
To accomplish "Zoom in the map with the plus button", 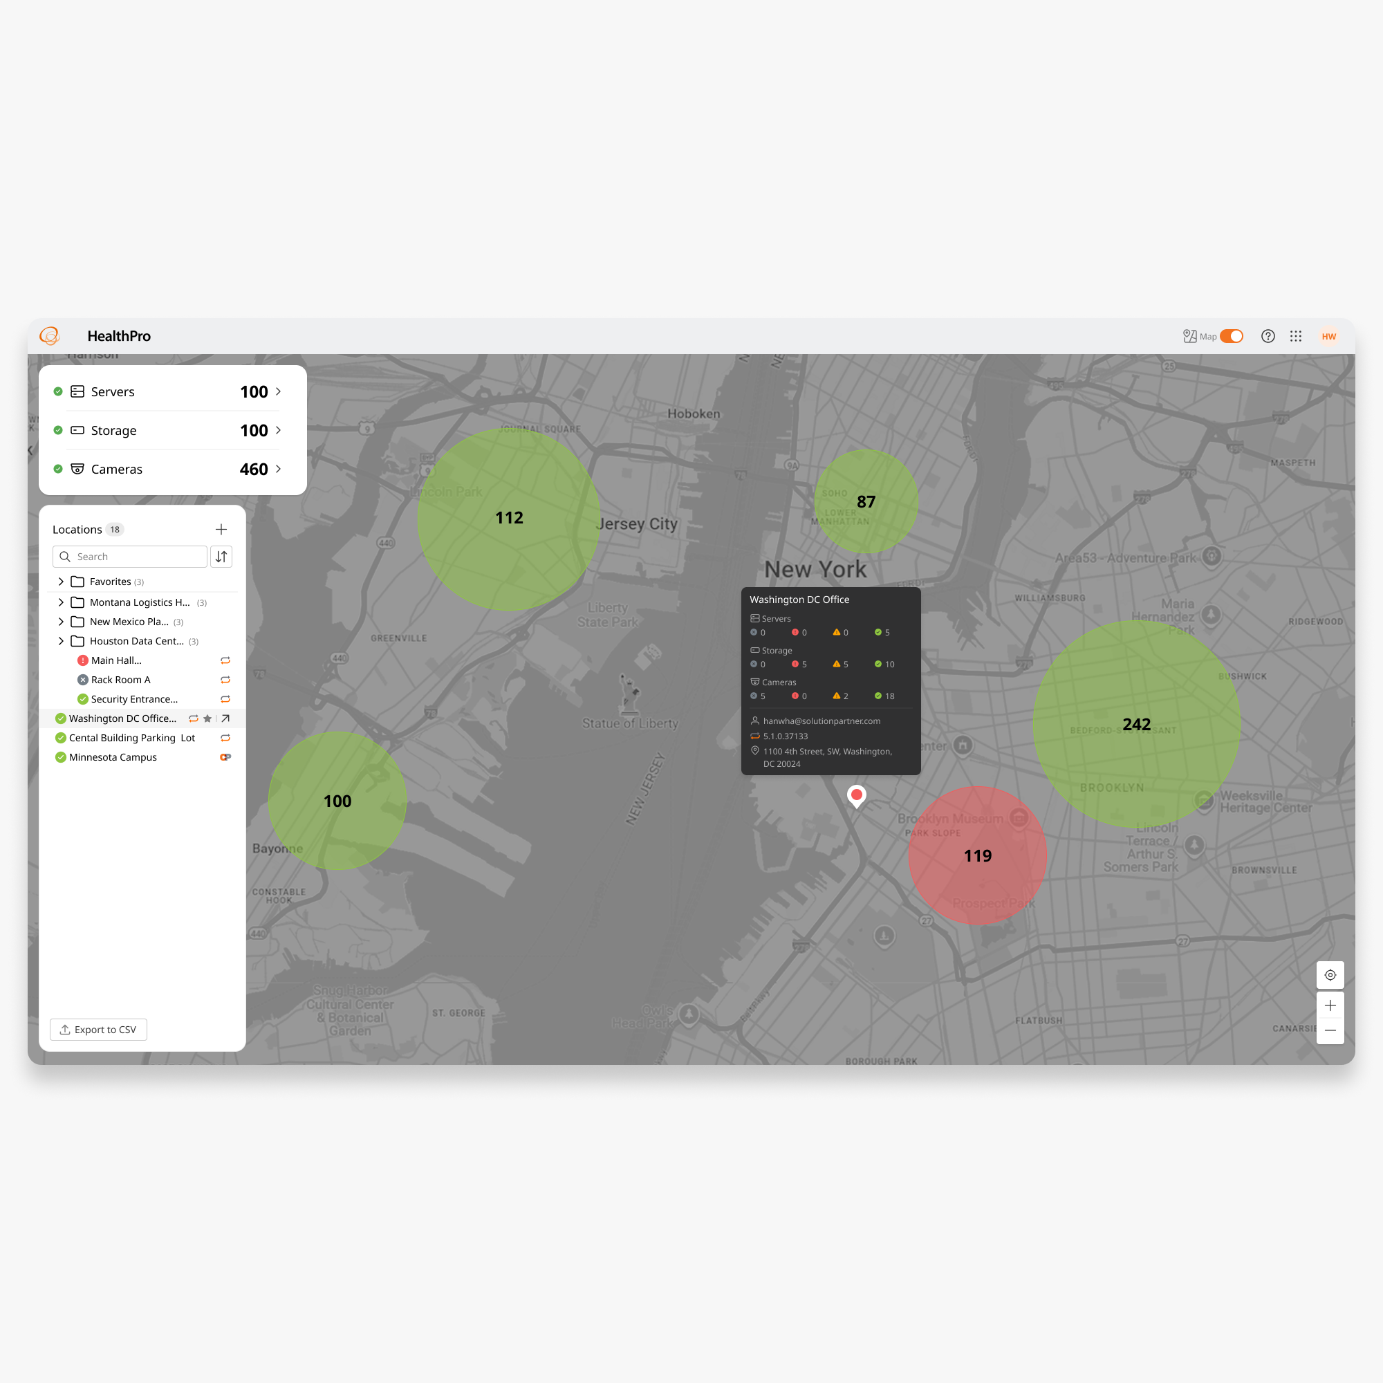I will tap(1330, 1005).
